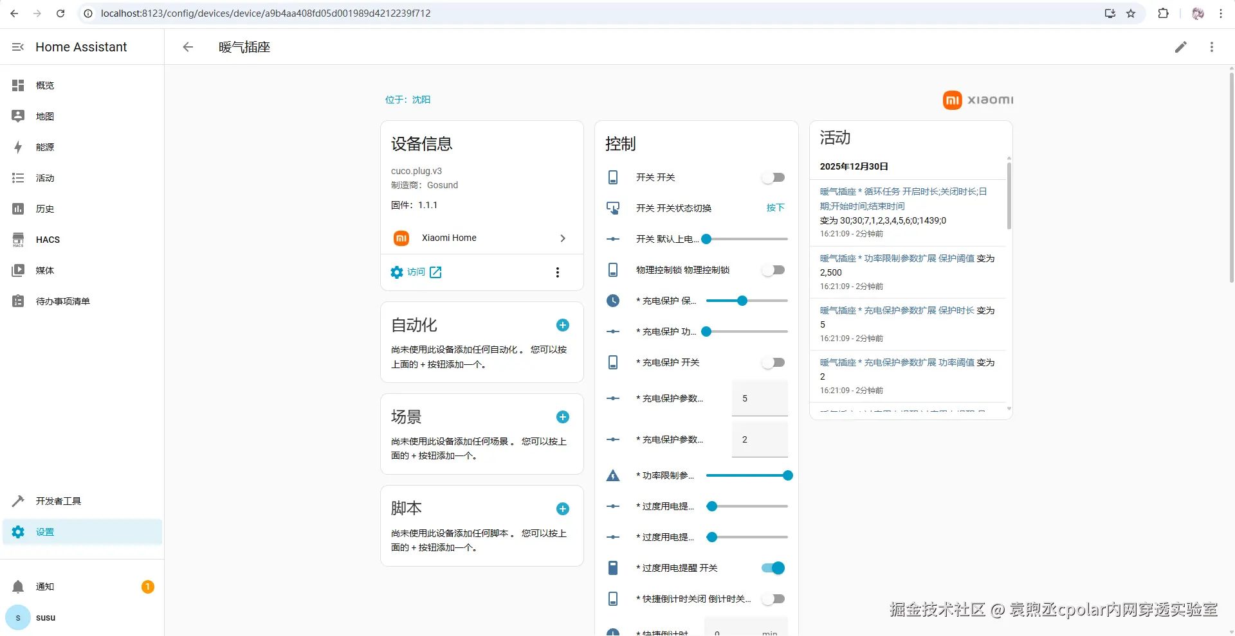Reload the page with the refresh icon

pyautogui.click(x=60, y=13)
